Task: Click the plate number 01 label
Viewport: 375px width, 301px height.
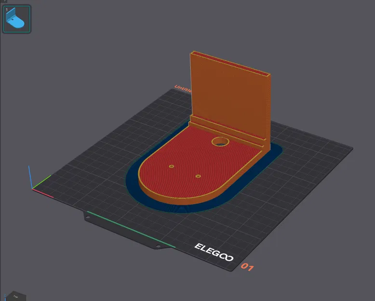Action: click(247, 267)
